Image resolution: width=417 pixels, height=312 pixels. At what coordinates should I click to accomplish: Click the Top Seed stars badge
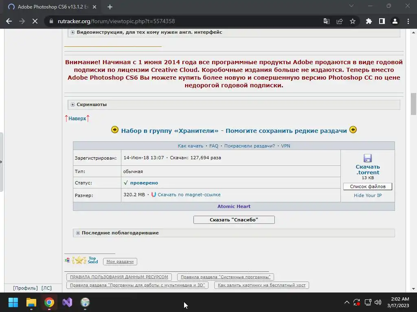[85, 260]
